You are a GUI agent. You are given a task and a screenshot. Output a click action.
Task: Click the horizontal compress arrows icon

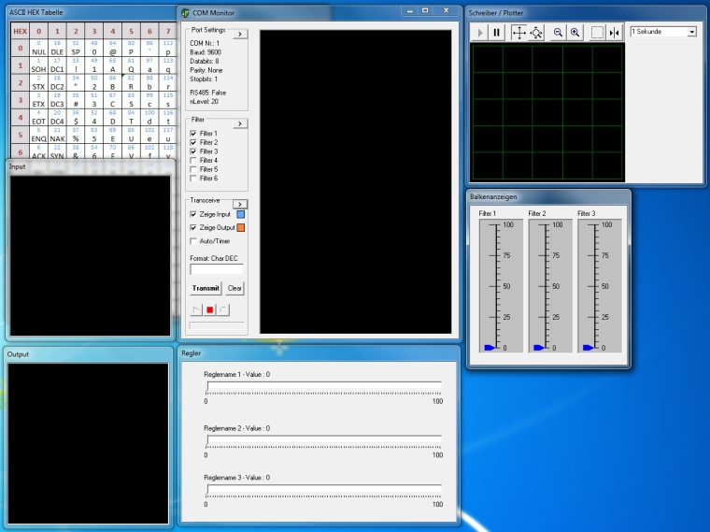click(614, 32)
